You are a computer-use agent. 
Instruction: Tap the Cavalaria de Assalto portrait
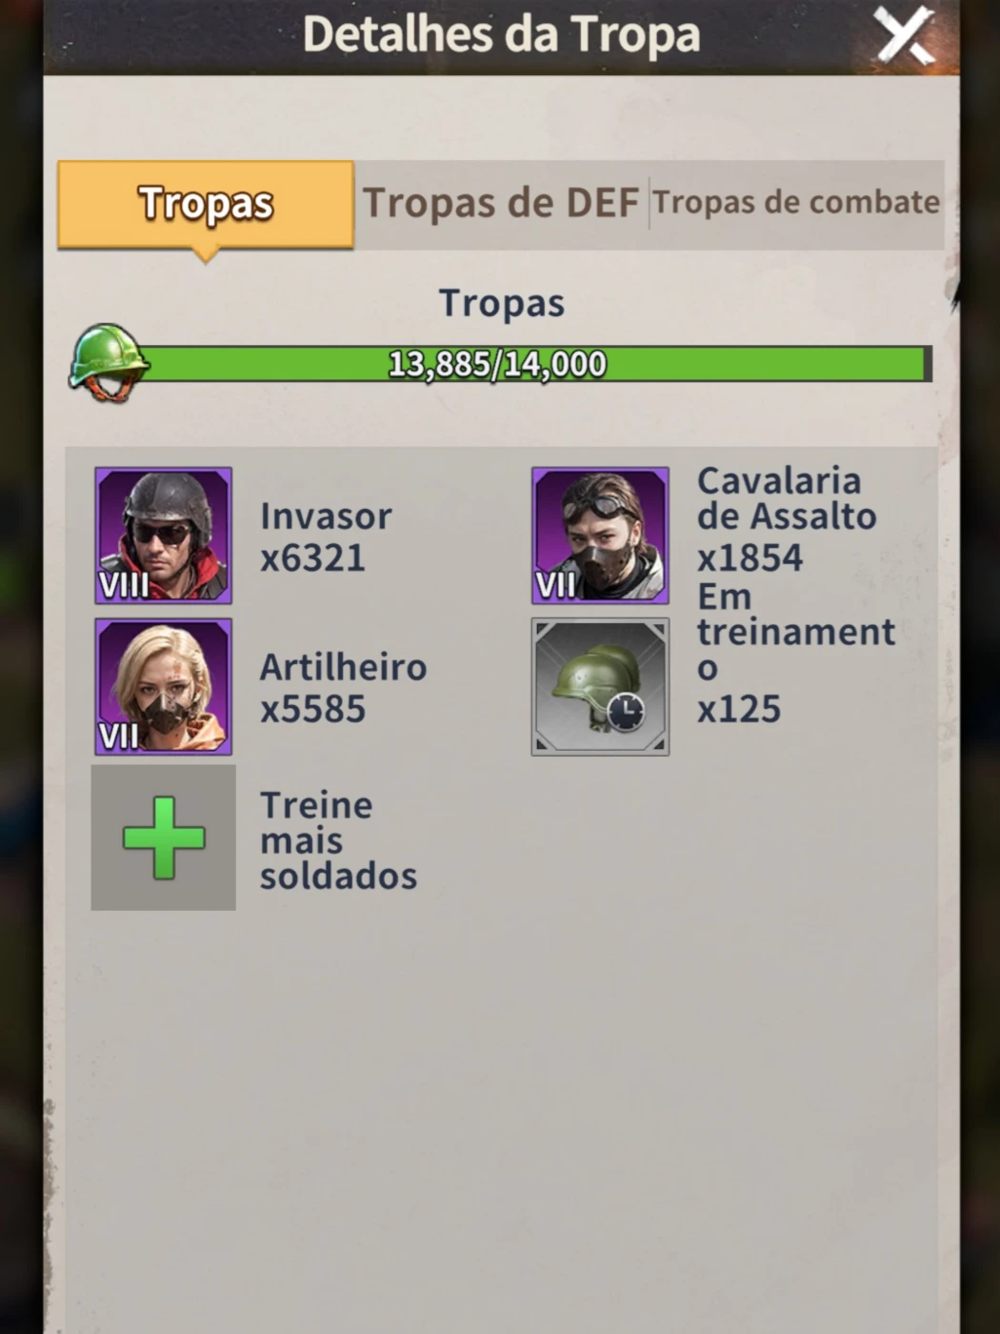point(600,535)
